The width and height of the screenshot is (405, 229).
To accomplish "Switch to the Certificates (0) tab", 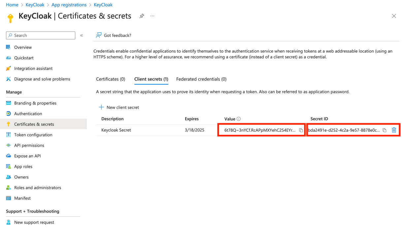I will (111, 79).
